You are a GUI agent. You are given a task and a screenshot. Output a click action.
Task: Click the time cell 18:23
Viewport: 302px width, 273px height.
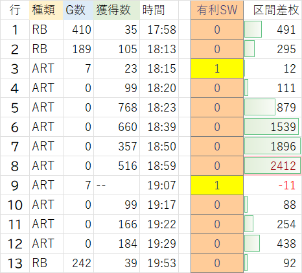click(159, 108)
